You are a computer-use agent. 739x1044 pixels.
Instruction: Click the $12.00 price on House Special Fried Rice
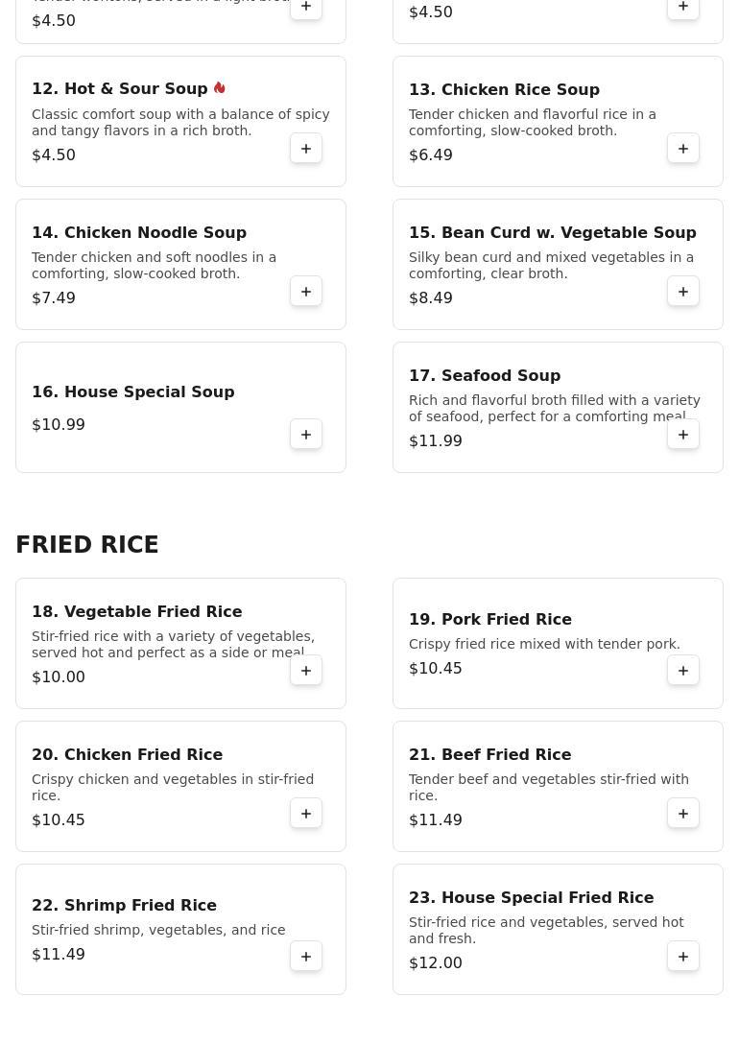tap(436, 962)
